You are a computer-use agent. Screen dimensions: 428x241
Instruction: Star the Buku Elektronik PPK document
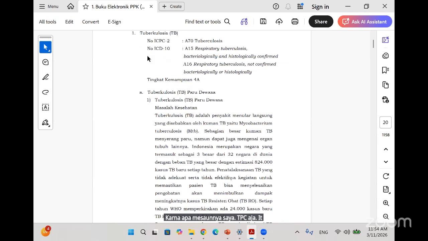pyautogui.click(x=86, y=6)
